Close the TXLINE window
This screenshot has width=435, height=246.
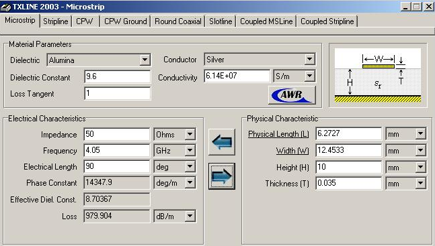point(428,7)
